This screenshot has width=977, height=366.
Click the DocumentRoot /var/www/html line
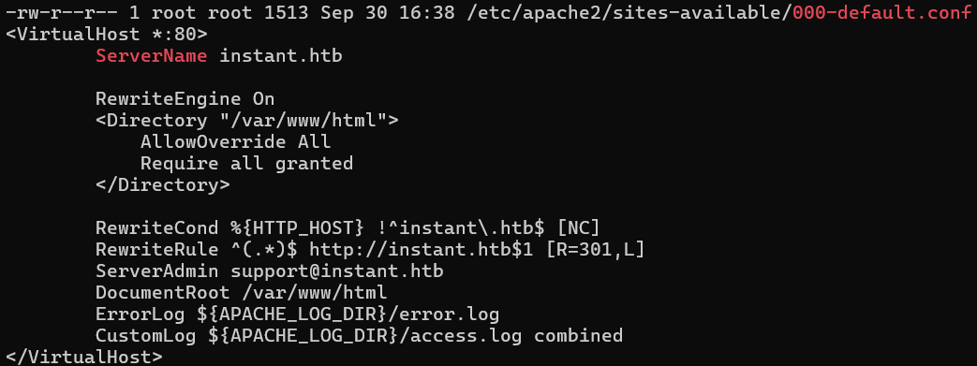coord(241,293)
